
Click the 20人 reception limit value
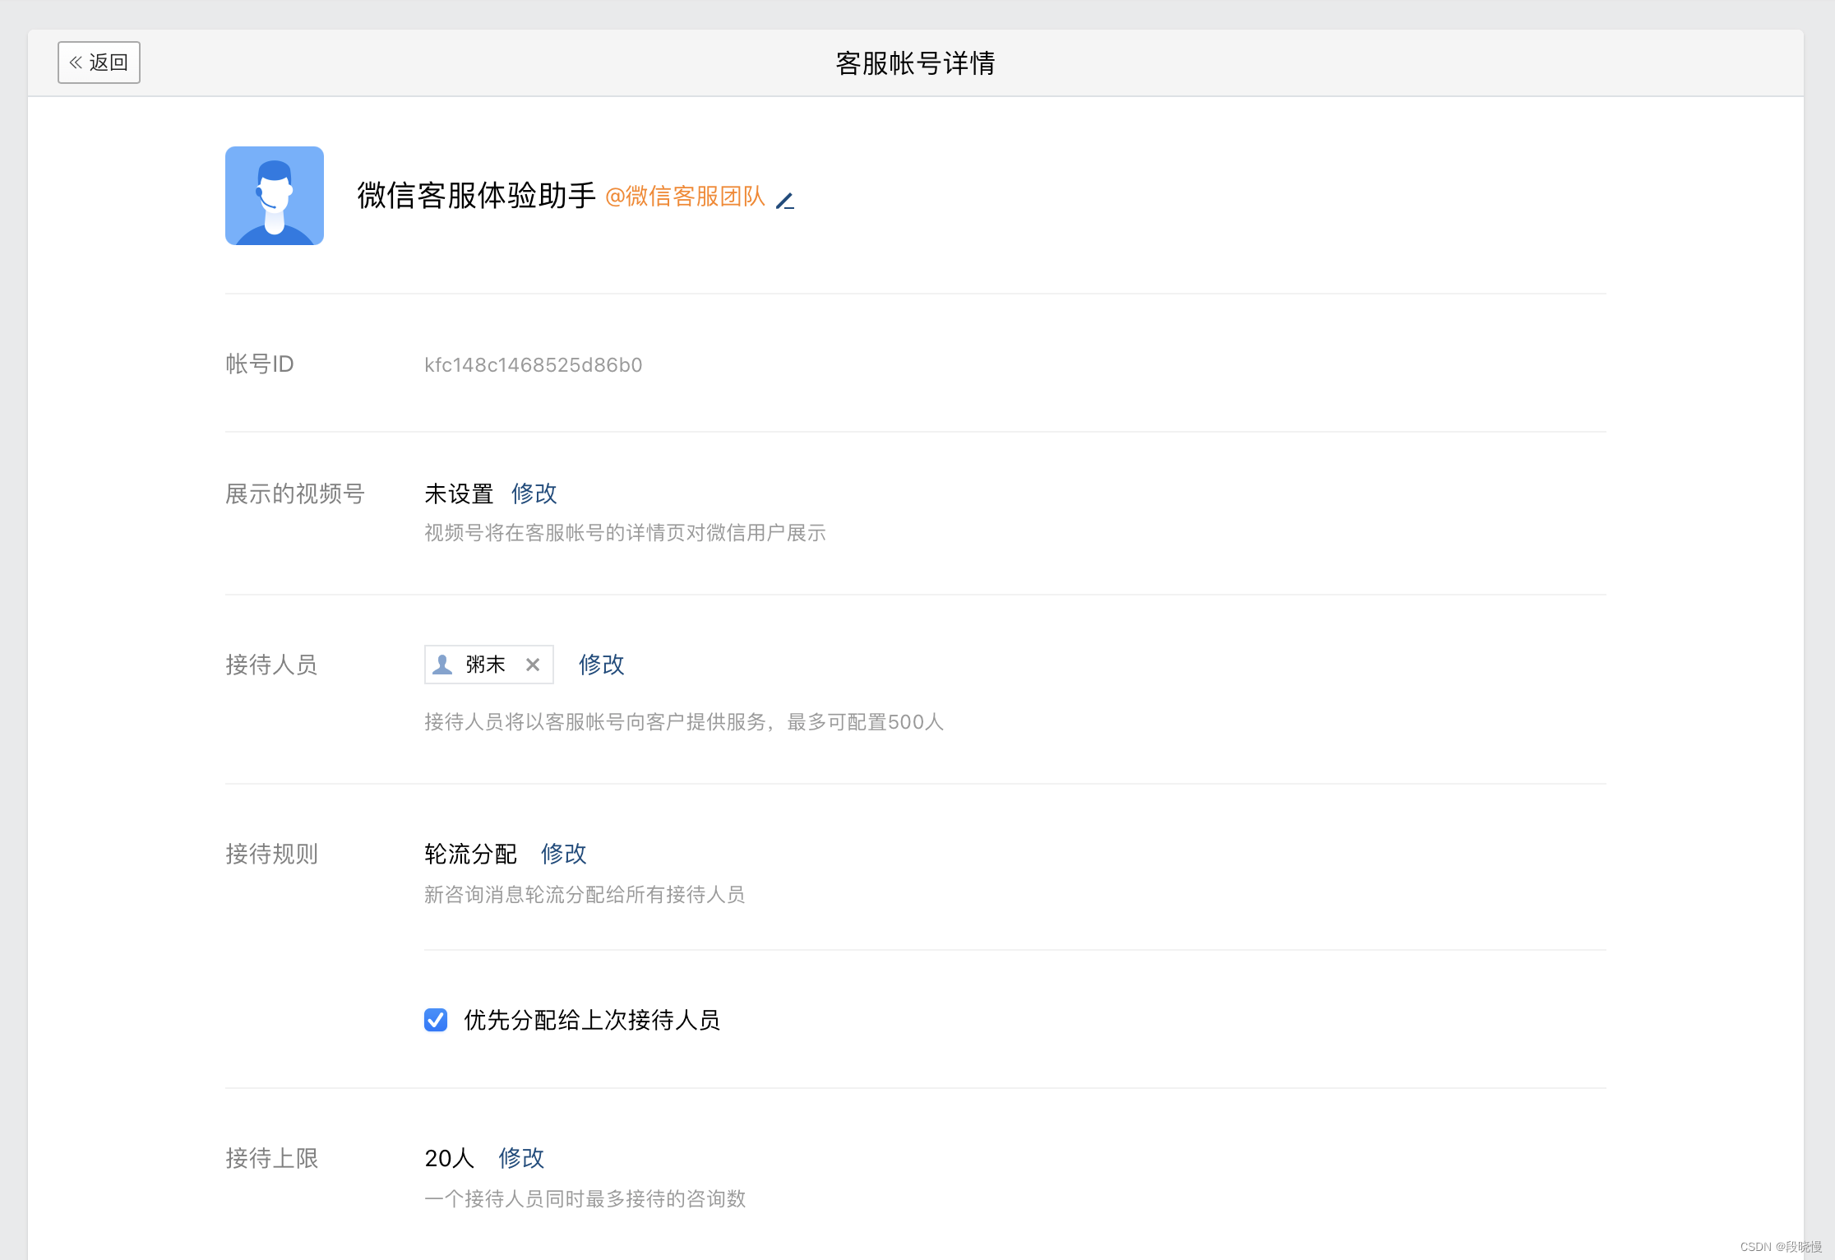(x=449, y=1158)
